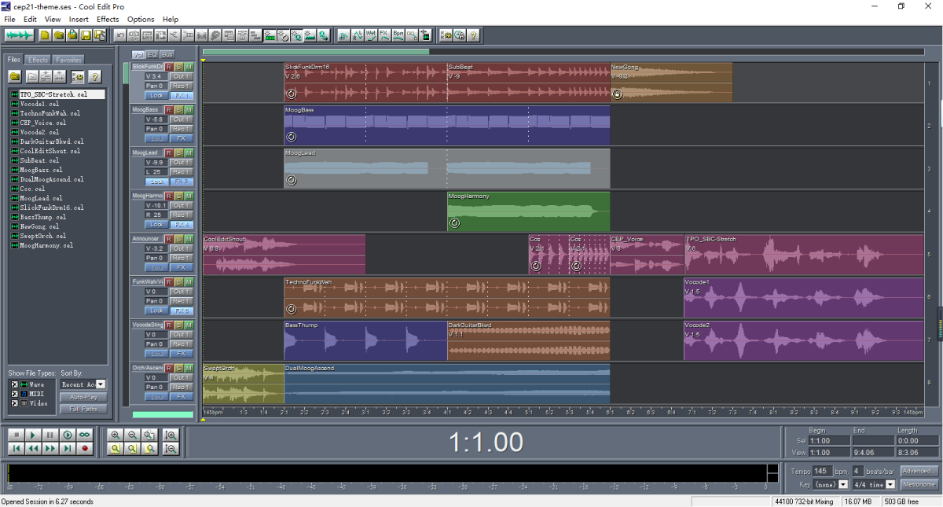The height and width of the screenshot is (507, 943).
Task: Click the Metronome button
Action: tap(919, 485)
